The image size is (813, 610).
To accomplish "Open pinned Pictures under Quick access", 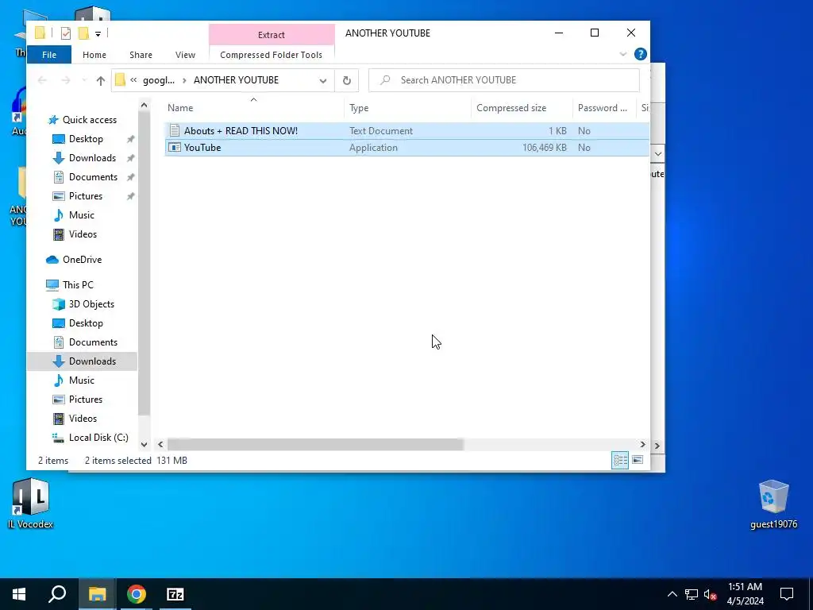I will click(x=86, y=196).
